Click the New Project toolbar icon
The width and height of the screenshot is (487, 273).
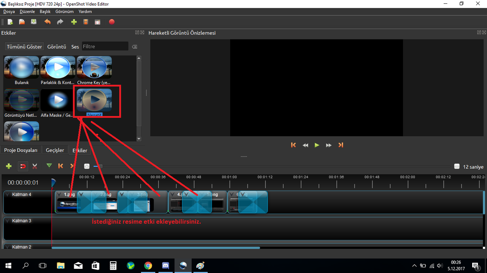coord(10,22)
